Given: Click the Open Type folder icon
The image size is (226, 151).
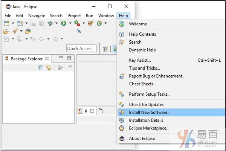Looking at the screenshot, I should (6, 31).
